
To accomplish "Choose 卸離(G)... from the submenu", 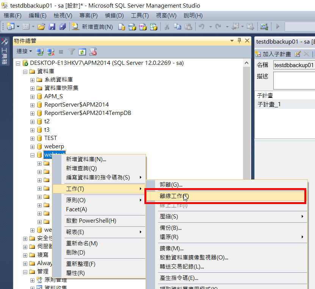I will 227,184.
